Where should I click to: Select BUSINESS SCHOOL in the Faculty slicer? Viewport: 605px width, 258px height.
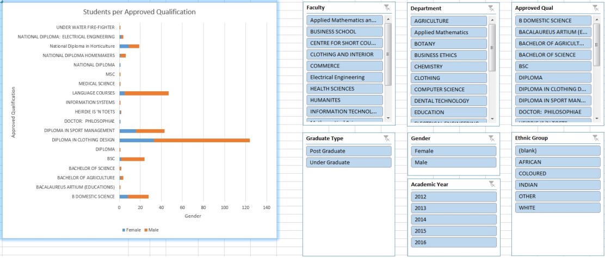(x=344, y=32)
